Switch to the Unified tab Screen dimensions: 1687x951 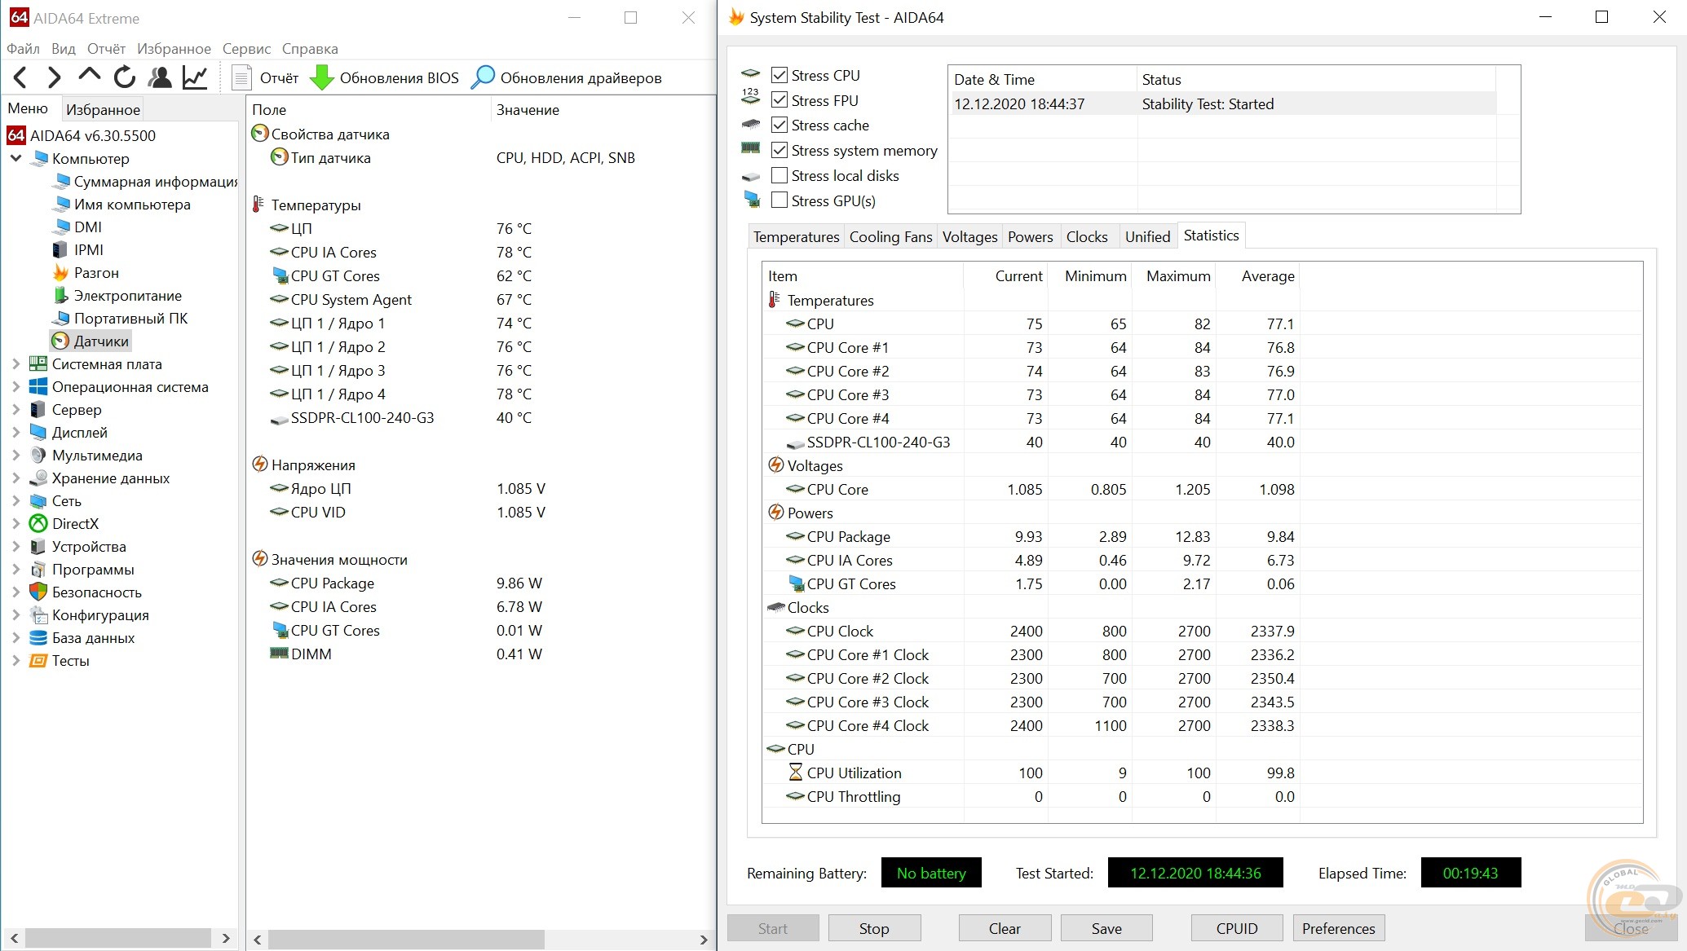pos(1147,236)
